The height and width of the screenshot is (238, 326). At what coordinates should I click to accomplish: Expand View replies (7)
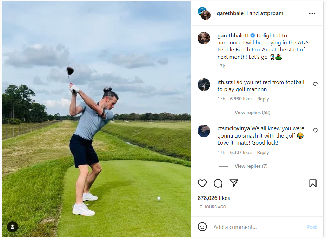pyautogui.click(x=251, y=166)
